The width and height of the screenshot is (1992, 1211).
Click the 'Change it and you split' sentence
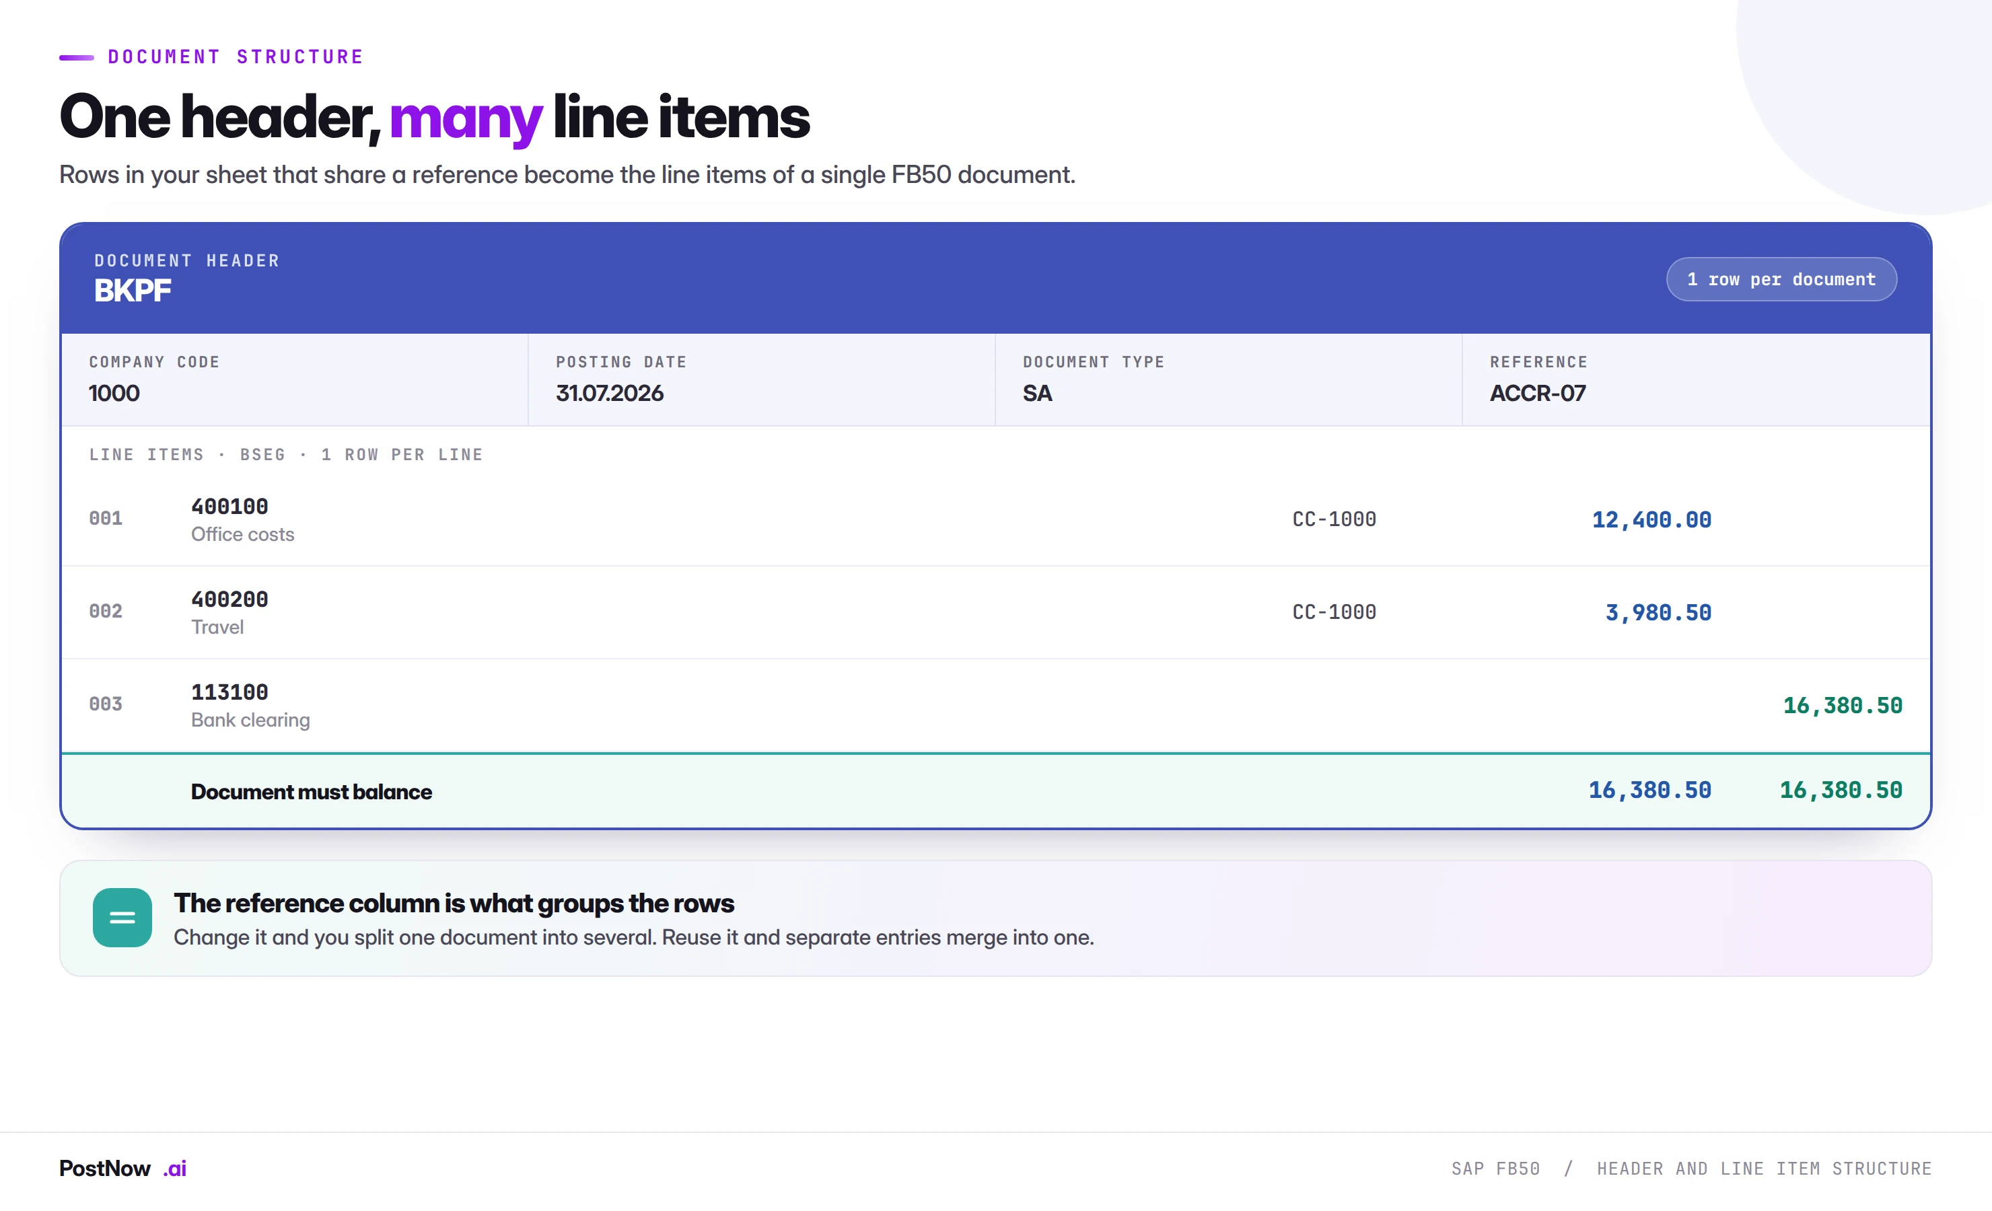pos(634,938)
